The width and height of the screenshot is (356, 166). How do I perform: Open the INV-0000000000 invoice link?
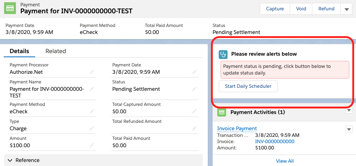coord(275,141)
